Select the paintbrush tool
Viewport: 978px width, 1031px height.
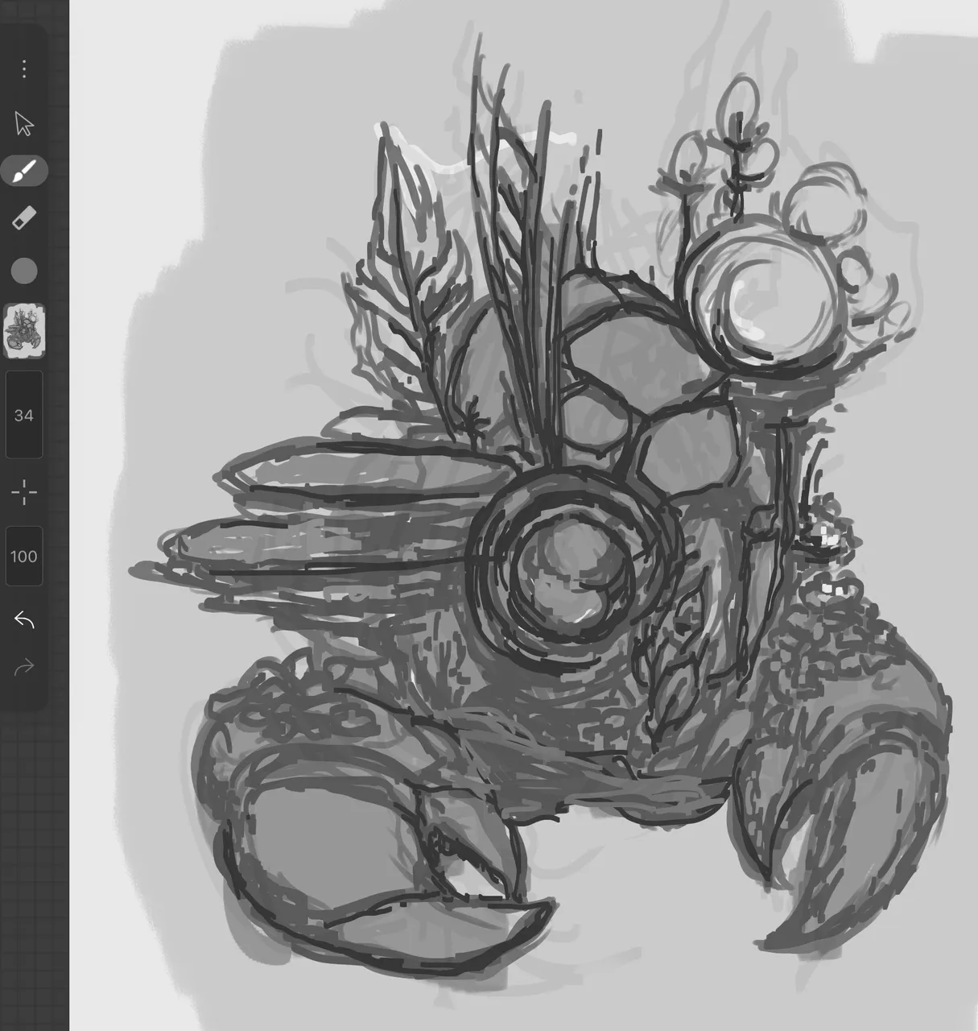click(24, 171)
